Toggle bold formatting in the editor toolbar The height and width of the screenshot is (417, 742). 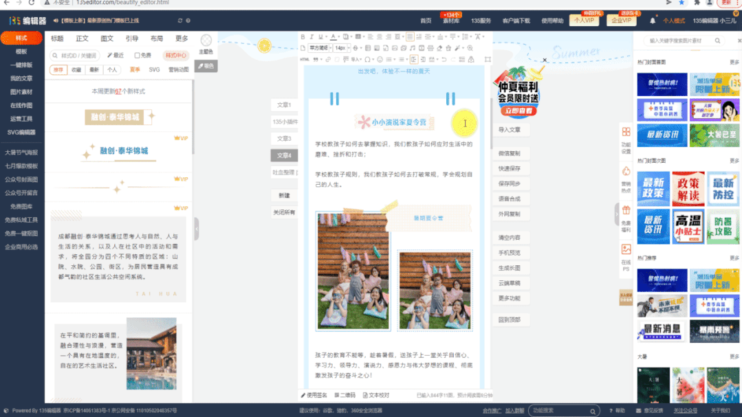click(x=304, y=37)
